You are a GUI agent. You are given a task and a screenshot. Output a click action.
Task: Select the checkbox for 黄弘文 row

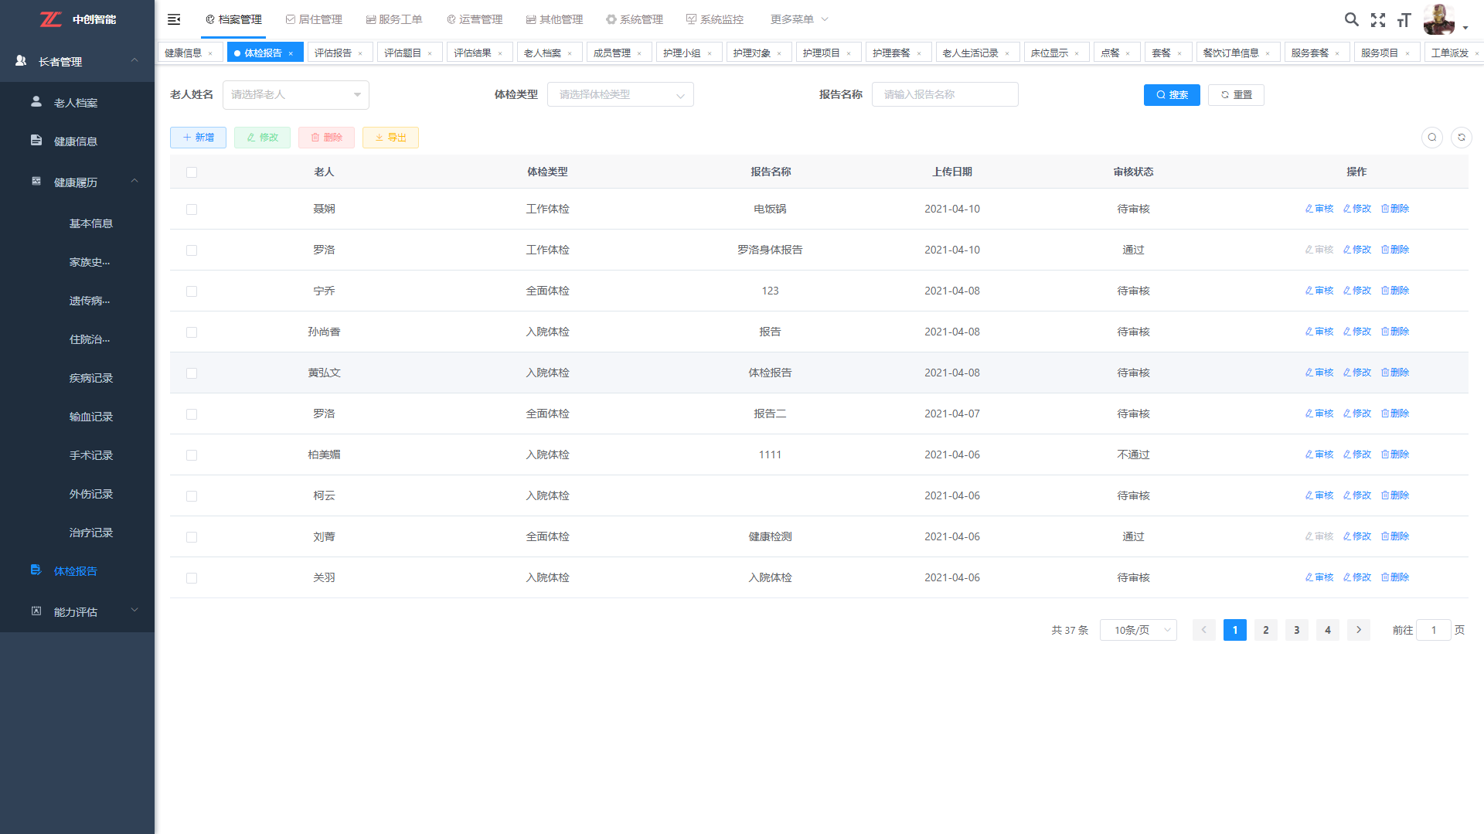[x=192, y=373]
